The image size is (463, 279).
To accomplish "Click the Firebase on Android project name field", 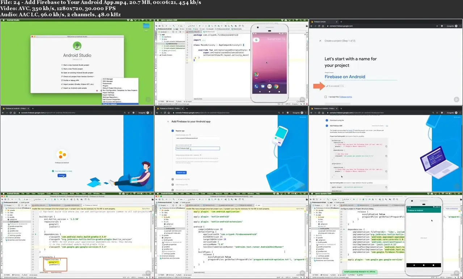I will [x=361, y=77].
